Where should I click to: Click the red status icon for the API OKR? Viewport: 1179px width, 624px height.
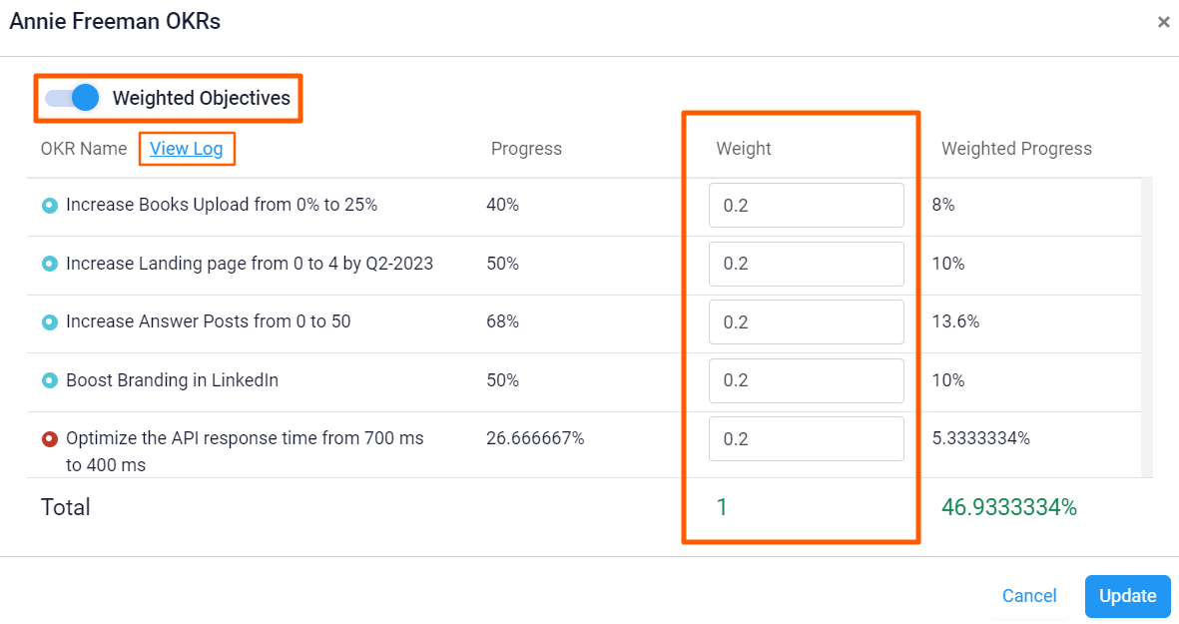click(x=49, y=438)
